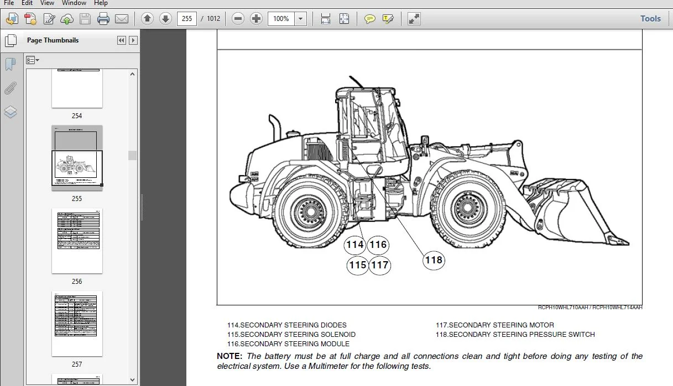Add a sticky note comment
The width and height of the screenshot is (673, 386).
tap(370, 19)
